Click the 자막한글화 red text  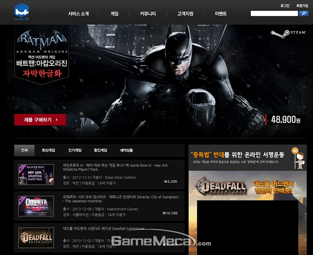(x=42, y=73)
